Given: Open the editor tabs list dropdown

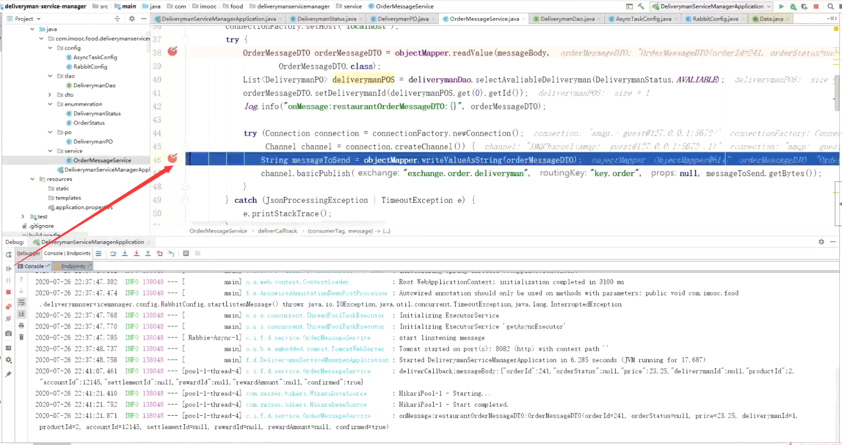Looking at the screenshot, I should point(831,19).
